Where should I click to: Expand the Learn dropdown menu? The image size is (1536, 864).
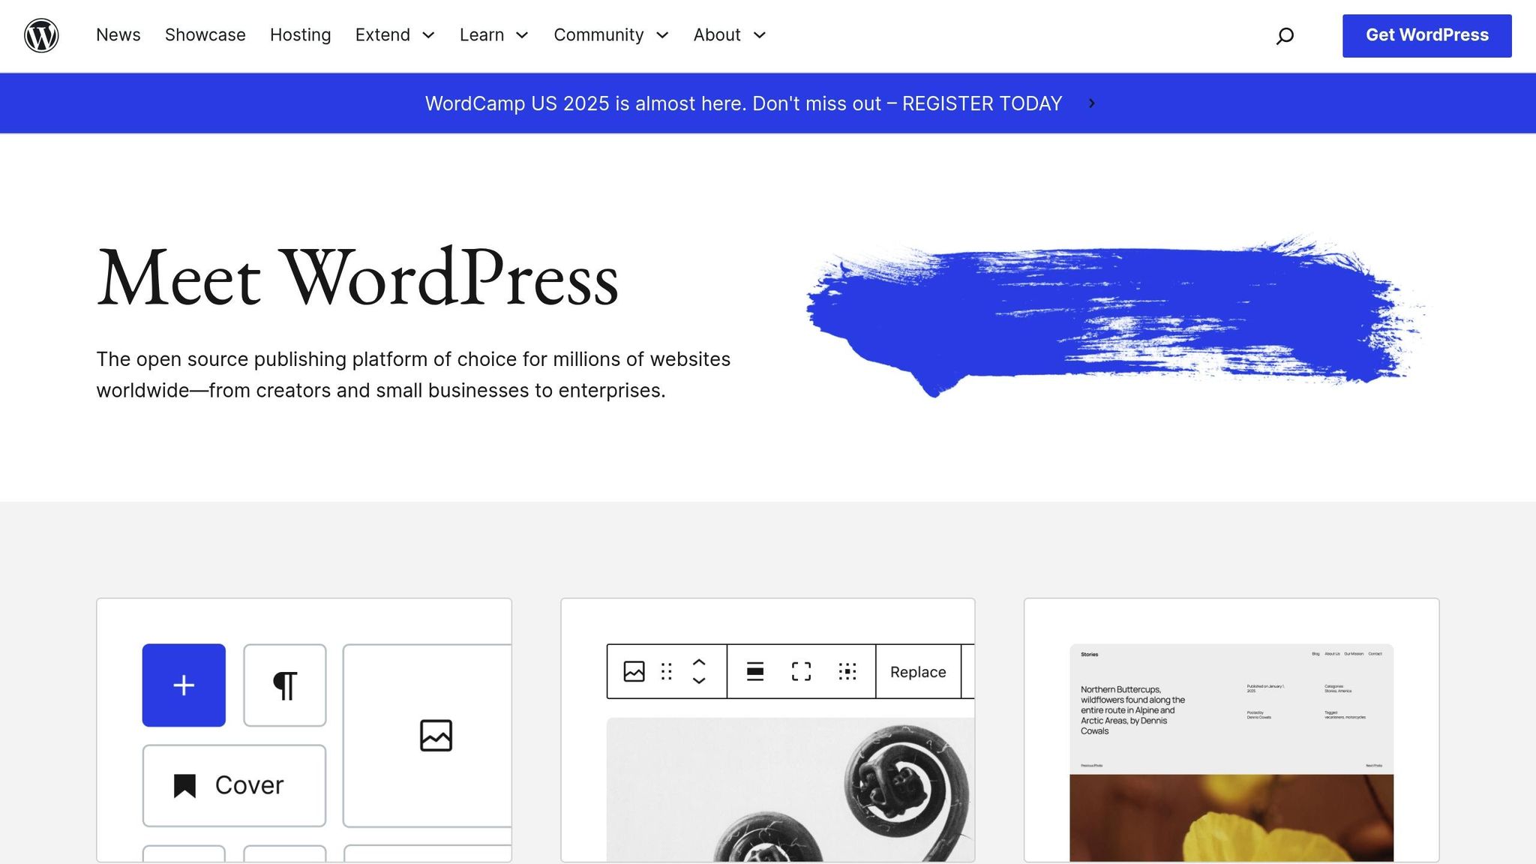[x=522, y=35]
